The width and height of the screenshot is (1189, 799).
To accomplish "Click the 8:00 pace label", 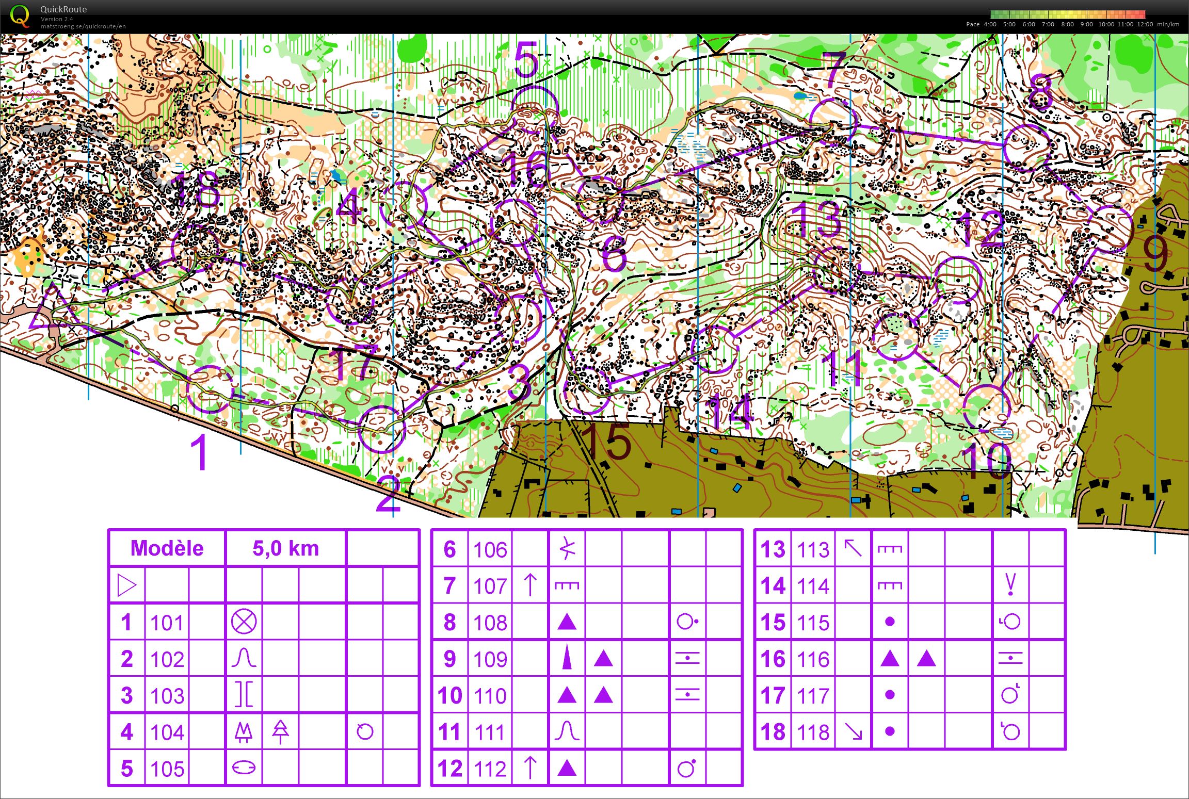I will [1067, 24].
